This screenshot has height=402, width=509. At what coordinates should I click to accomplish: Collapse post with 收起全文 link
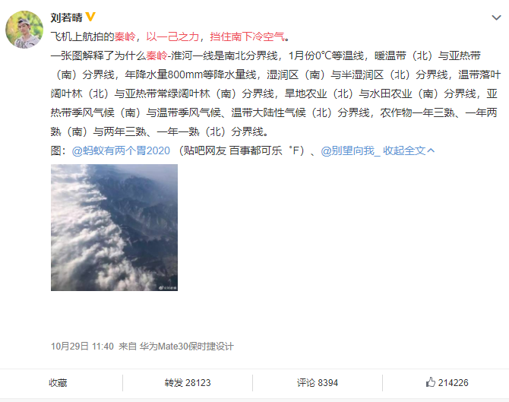(404, 150)
